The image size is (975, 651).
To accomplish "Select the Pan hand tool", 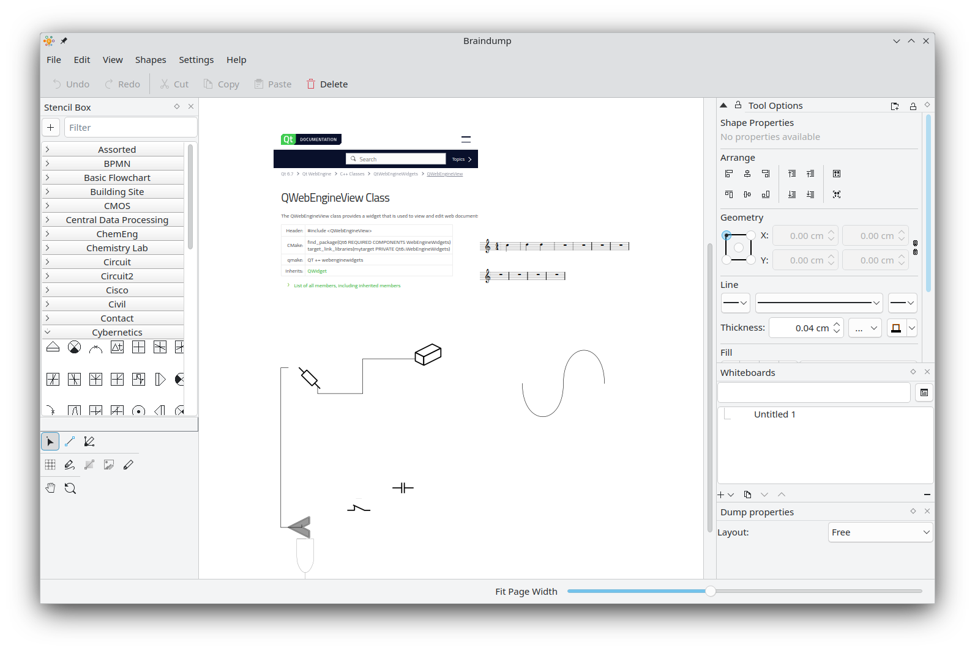I will [50, 488].
